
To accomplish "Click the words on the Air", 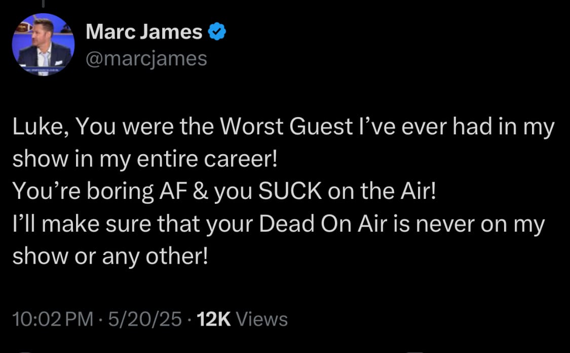I will point(382,191).
